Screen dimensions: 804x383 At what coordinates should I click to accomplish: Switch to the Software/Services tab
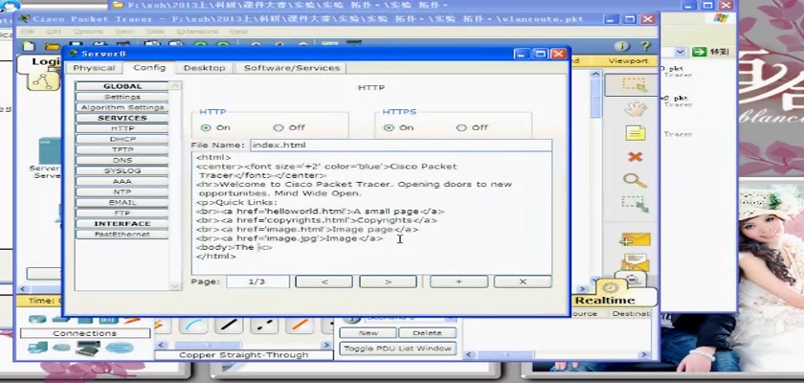[x=291, y=68]
